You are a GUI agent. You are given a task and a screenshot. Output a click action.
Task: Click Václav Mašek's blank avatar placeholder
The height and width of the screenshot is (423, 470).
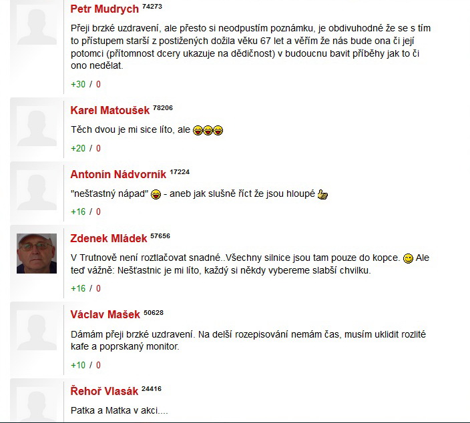point(37,330)
